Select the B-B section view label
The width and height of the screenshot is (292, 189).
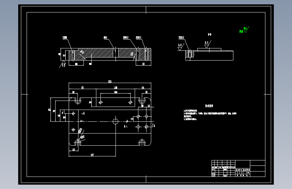pos(209,34)
